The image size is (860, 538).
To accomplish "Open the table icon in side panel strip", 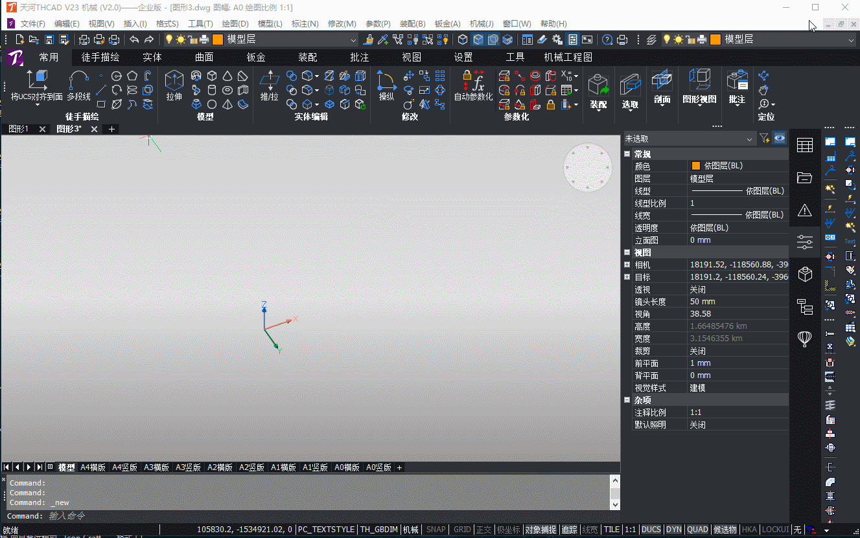I will [x=805, y=146].
